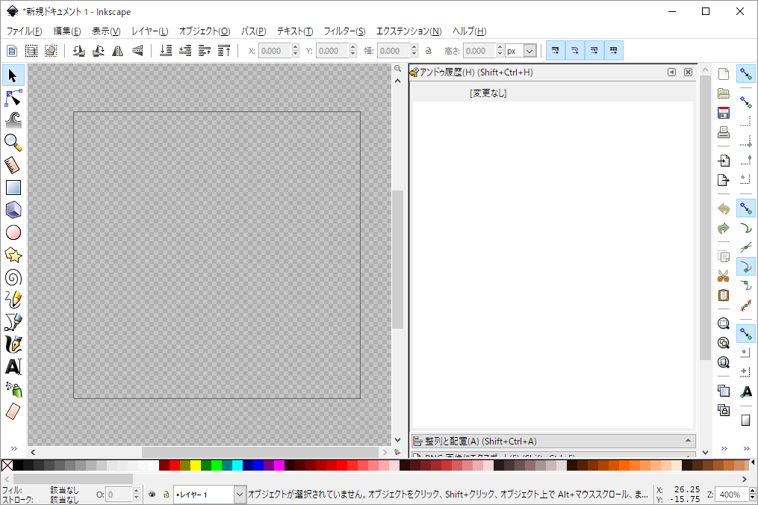
Task: Toggle move gradients with object
Action: pos(594,51)
